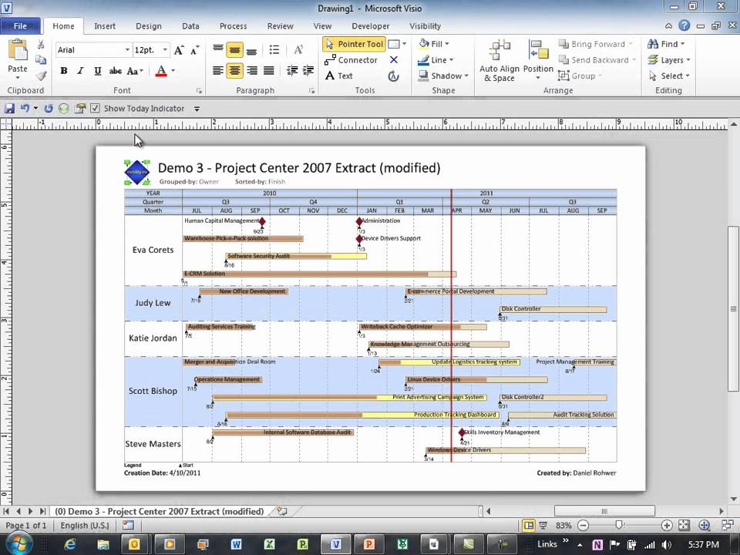Switch to the Process tab

pyautogui.click(x=233, y=26)
